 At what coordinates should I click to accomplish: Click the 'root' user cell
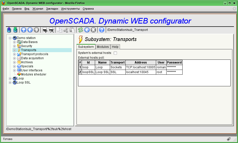[x=161, y=72]
